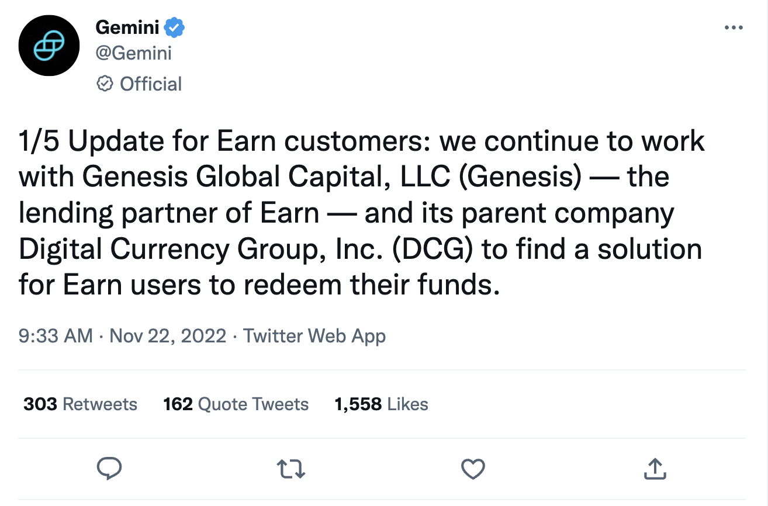Retweet using the arrows icon

[291, 468]
